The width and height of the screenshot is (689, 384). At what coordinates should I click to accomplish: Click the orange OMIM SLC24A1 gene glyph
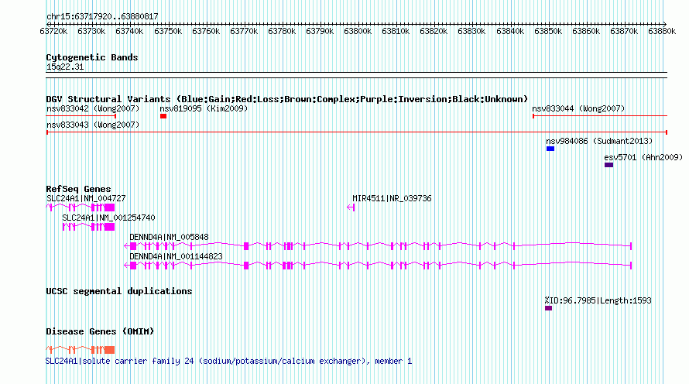coord(81,350)
